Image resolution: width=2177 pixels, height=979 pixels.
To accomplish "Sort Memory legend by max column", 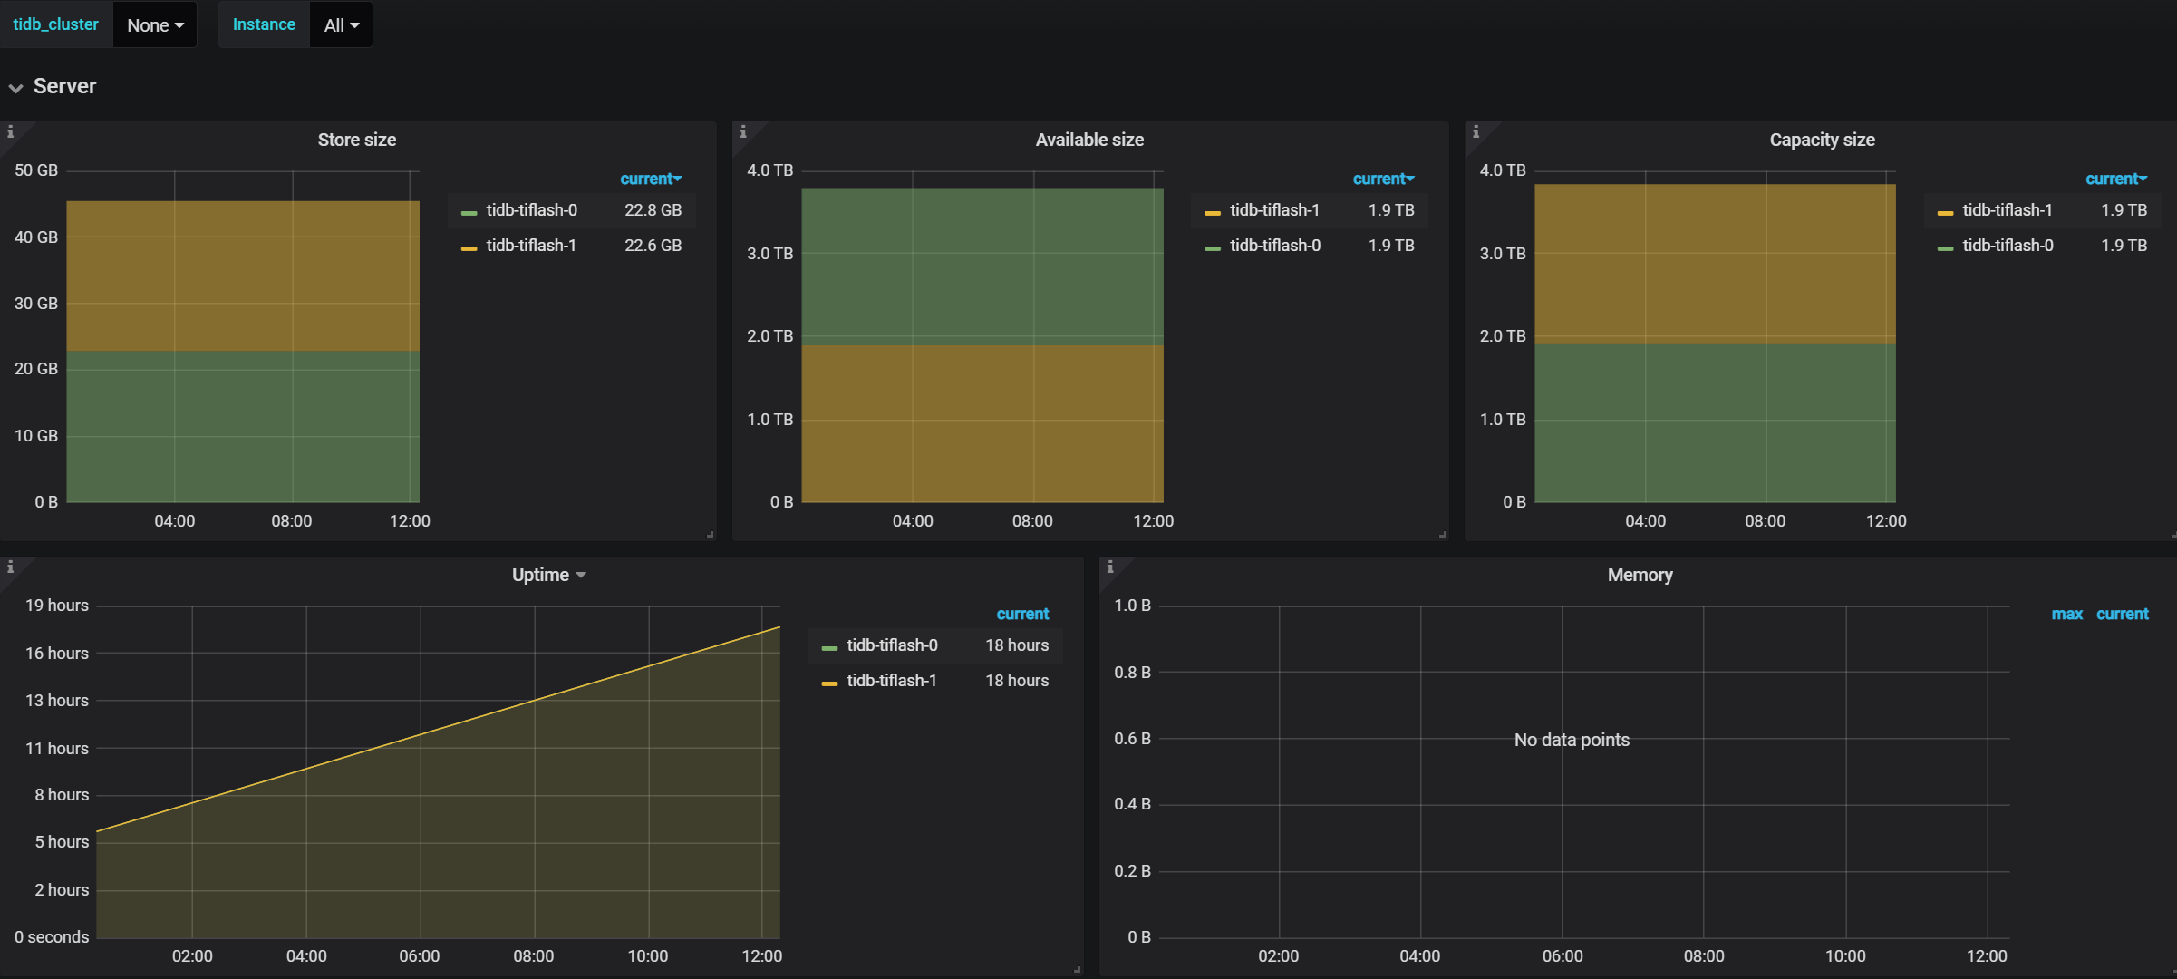I will [2066, 614].
